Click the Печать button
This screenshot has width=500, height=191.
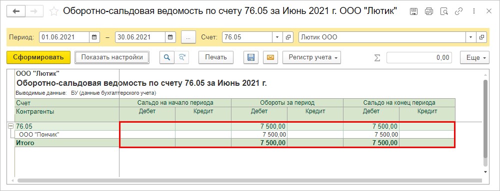[216, 57]
